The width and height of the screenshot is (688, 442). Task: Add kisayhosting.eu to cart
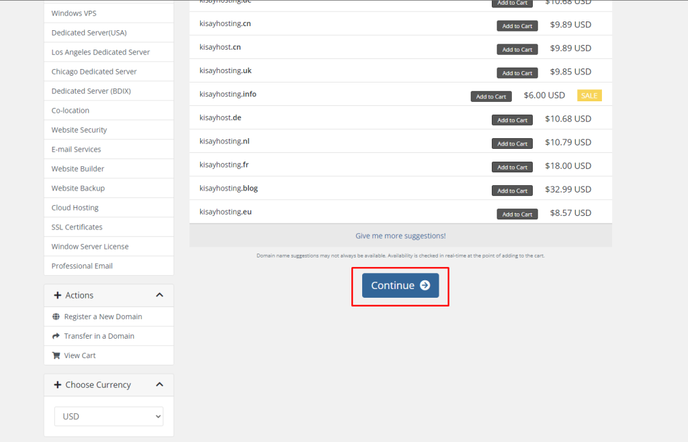tap(517, 214)
